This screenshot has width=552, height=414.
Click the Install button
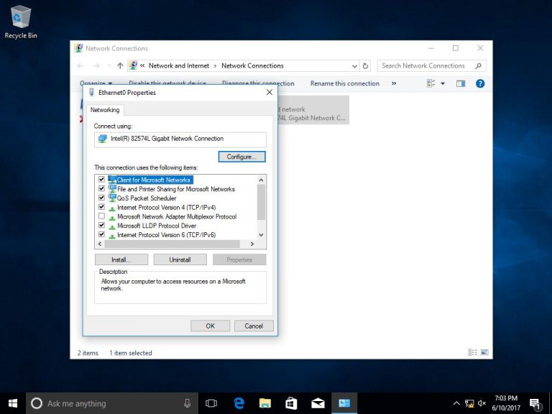[x=121, y=259]
